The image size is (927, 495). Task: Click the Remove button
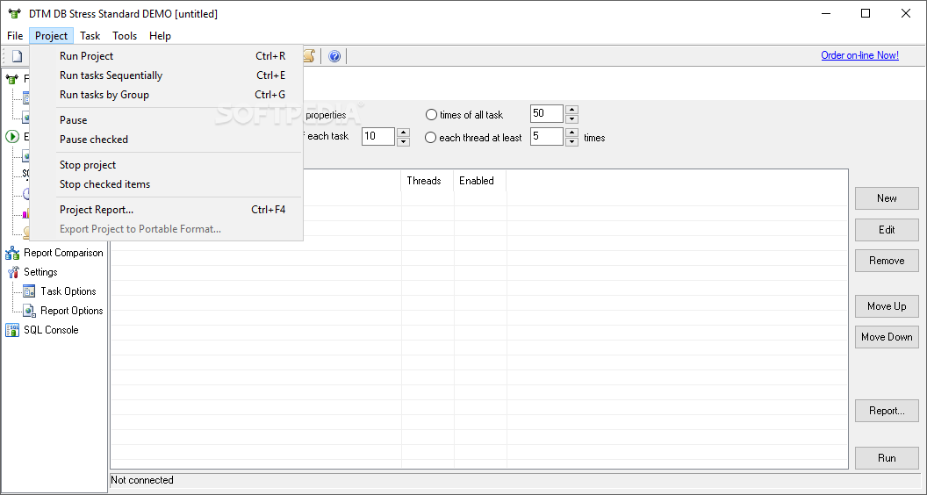click(887, 261)
